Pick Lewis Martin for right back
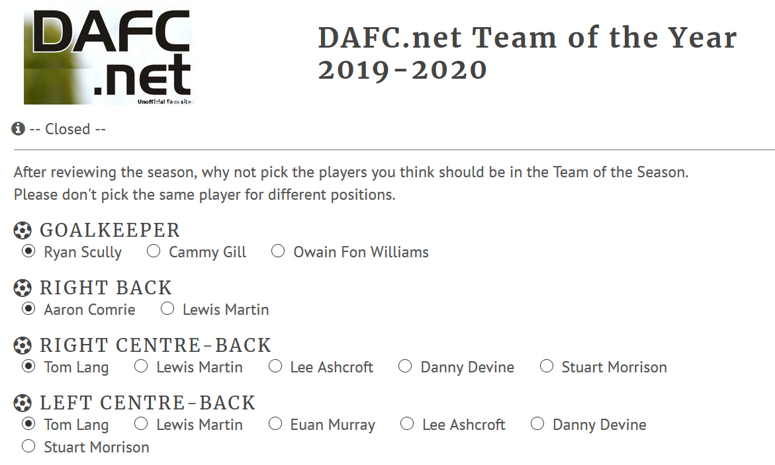 (167, 309)
